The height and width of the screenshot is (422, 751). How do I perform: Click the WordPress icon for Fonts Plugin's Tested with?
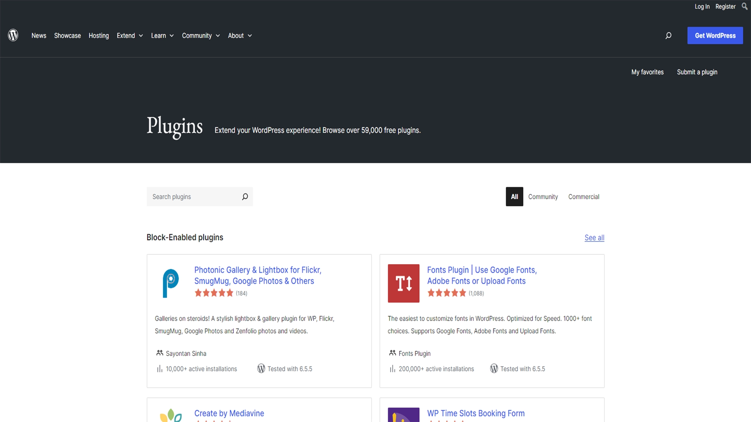click(494, 368)
